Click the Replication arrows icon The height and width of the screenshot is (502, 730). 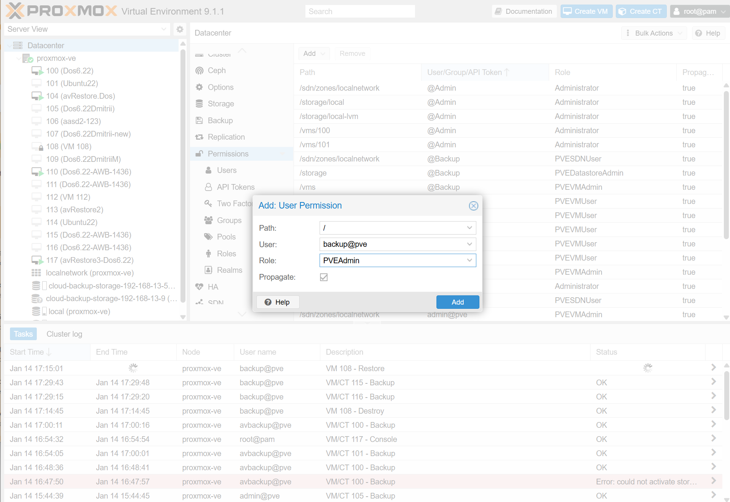click(199, 137)
